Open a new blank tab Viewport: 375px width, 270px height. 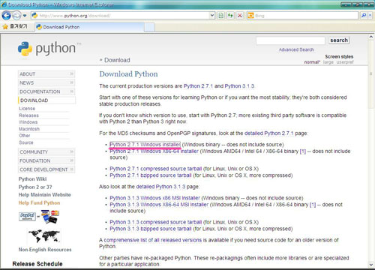point(149,27)
